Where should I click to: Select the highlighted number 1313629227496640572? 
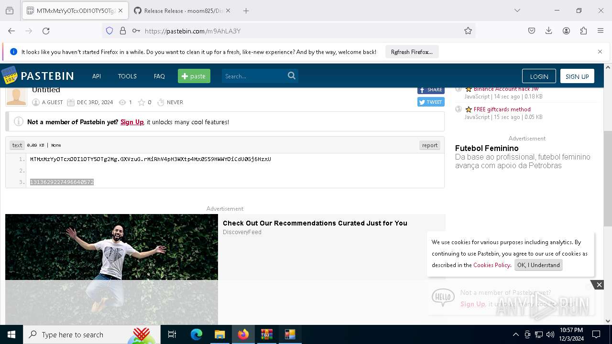[x=62, y=182]
